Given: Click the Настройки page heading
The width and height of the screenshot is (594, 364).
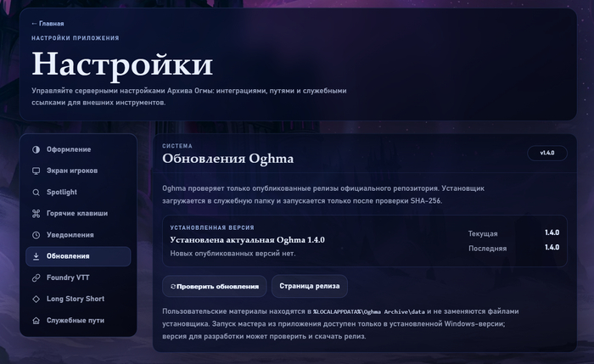Looking at the screenshot, I should click(x=122, y=64).
